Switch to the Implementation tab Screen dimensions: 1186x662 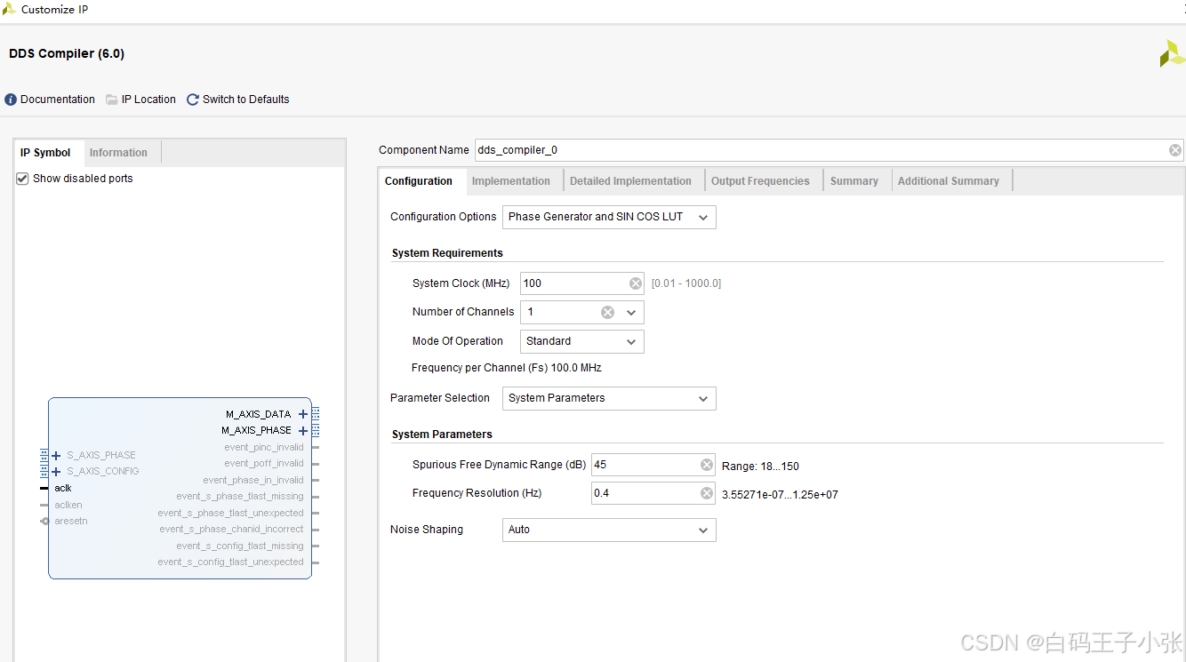pos(511,181)
